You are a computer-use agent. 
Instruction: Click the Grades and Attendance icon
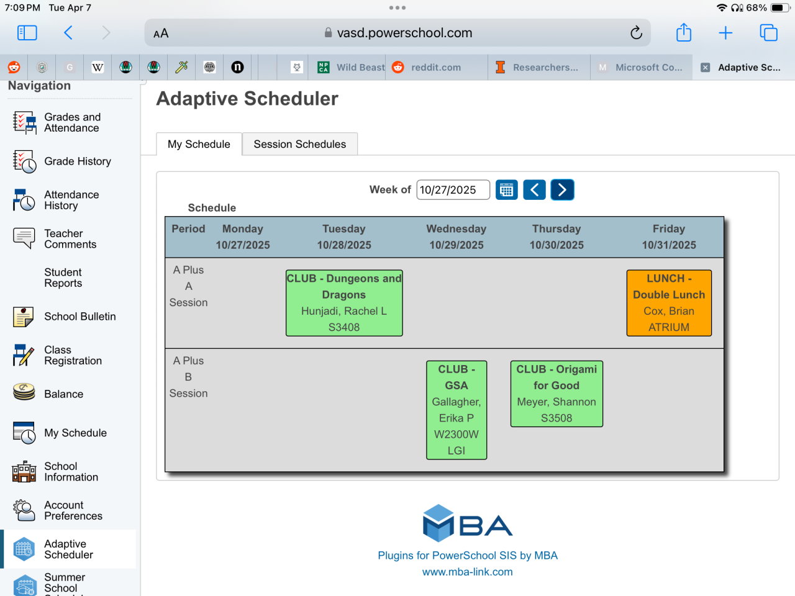(x=24, y=123)
